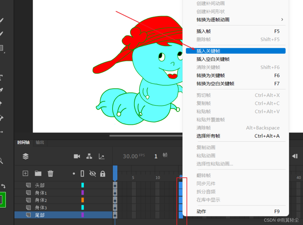Add a new layer in the timeline
The image size is (303, 225).
coord(25,173)
